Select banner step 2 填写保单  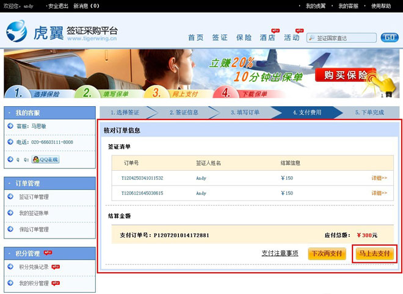tap(108, 93)
